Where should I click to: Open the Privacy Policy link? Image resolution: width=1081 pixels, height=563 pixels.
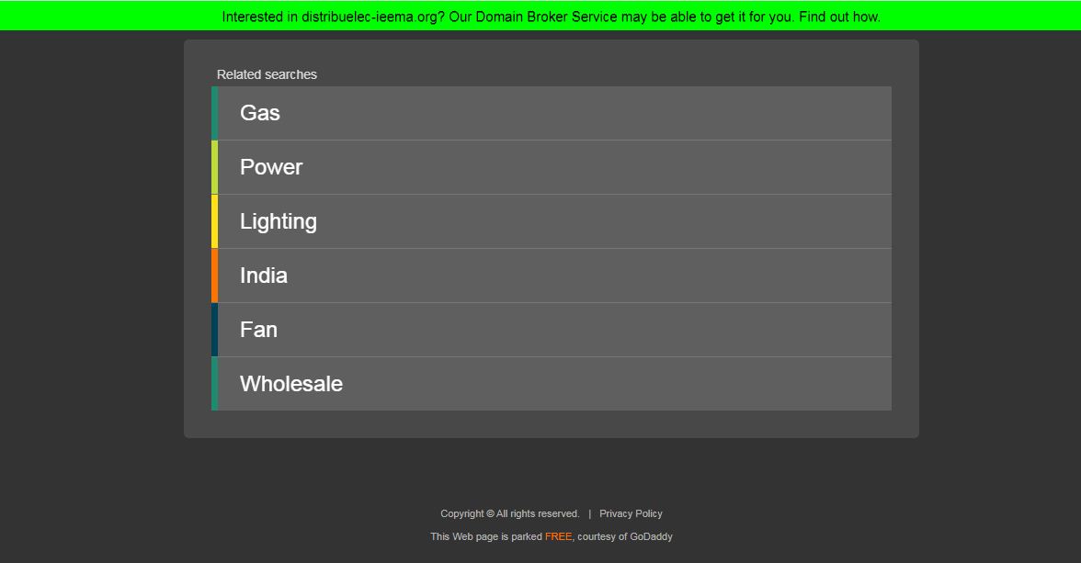631,513
